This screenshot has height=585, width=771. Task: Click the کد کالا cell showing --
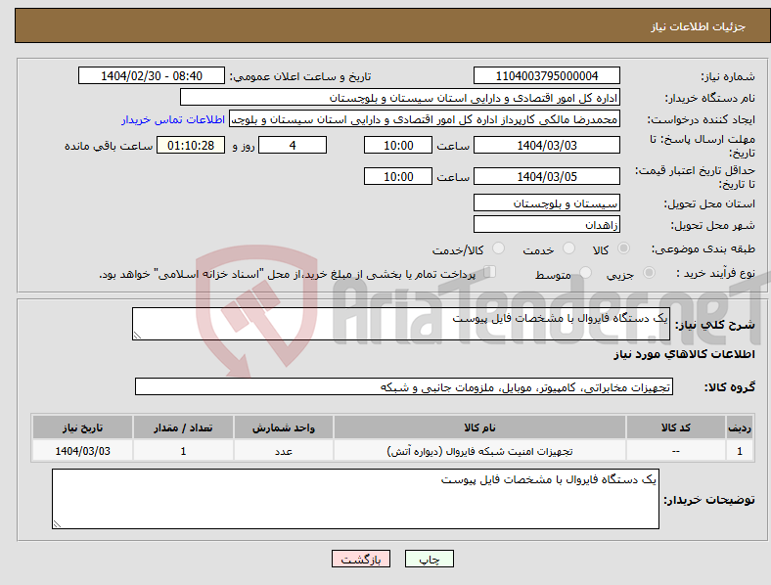click(x=676, y=451)
